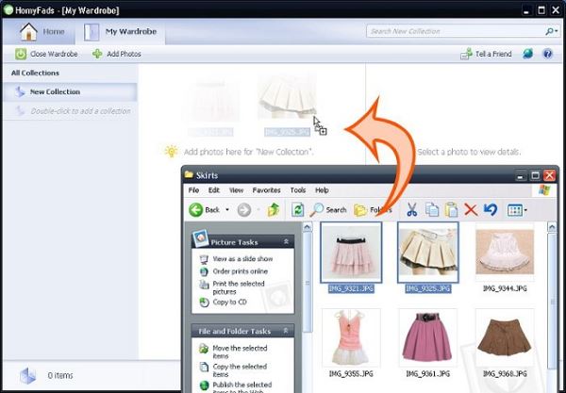This screenshot has width=566, height=393.
Task: Click the green plus Add Photos icon
Action: click(x=97, y=54)
